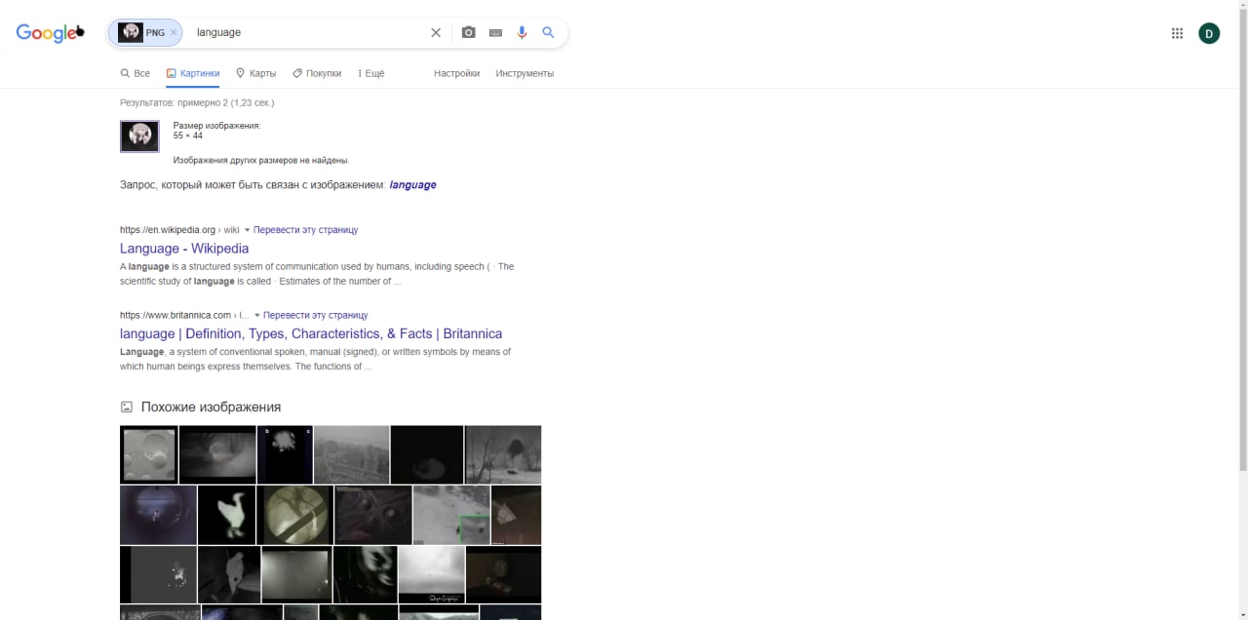Translate the Wikipedia result page
Image resolution: width=1248 pixels, height=620 pixels.
click(305, 230)
